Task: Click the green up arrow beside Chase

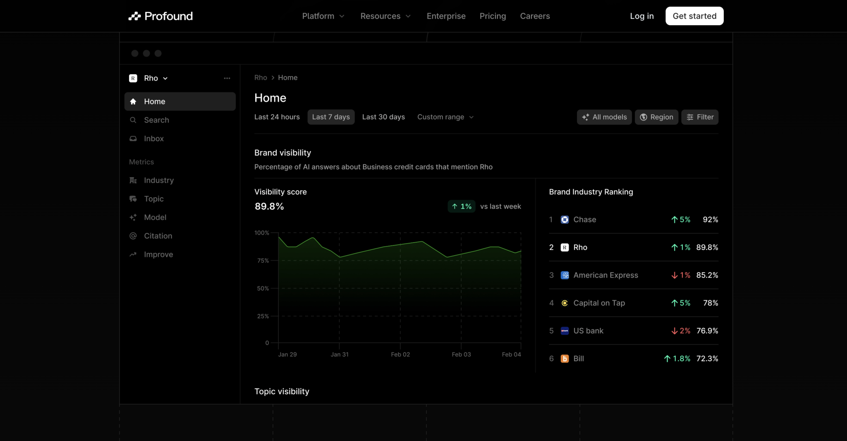Action: (x=675, y=220)
